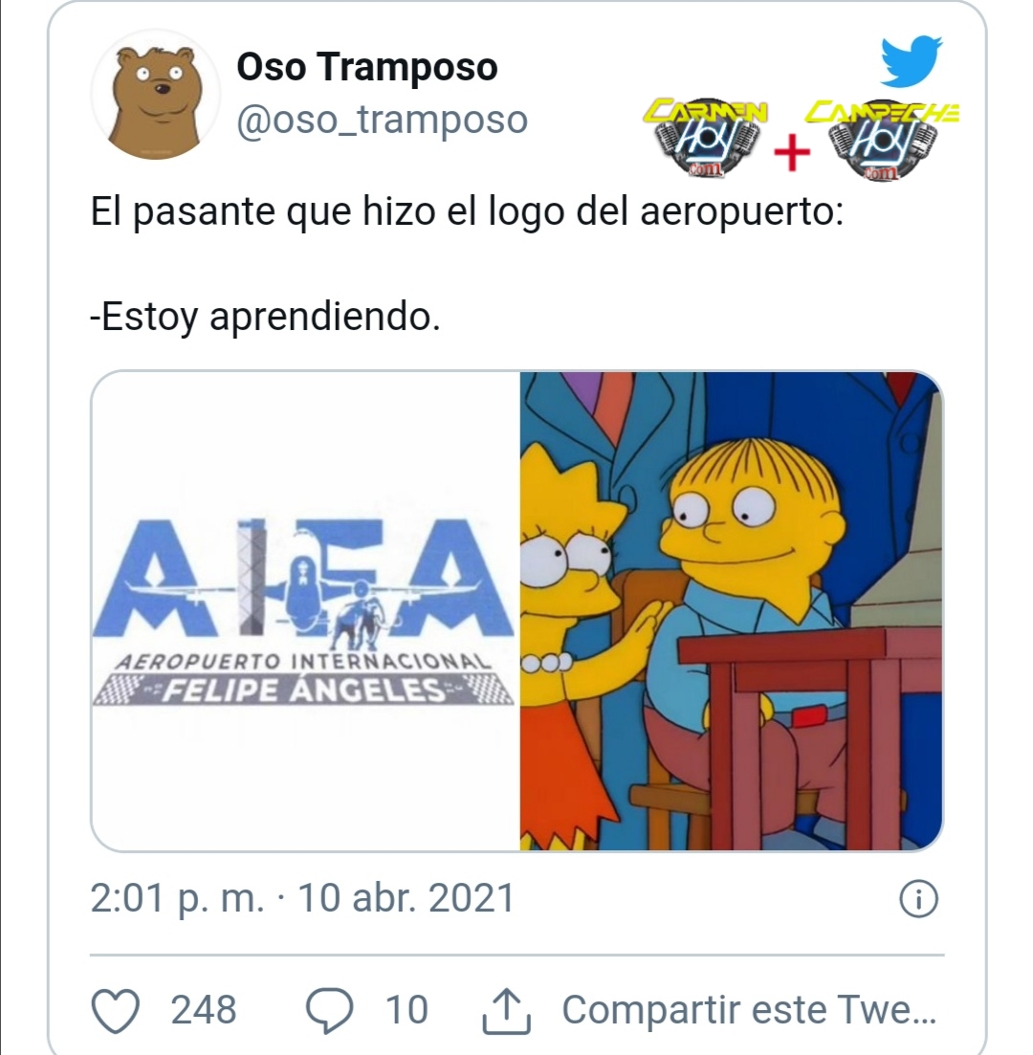Image resolution: width=1033 pixels, height=1055 pixels.
Task: Like the tweet with heart icon
Action: (115, 1011)
